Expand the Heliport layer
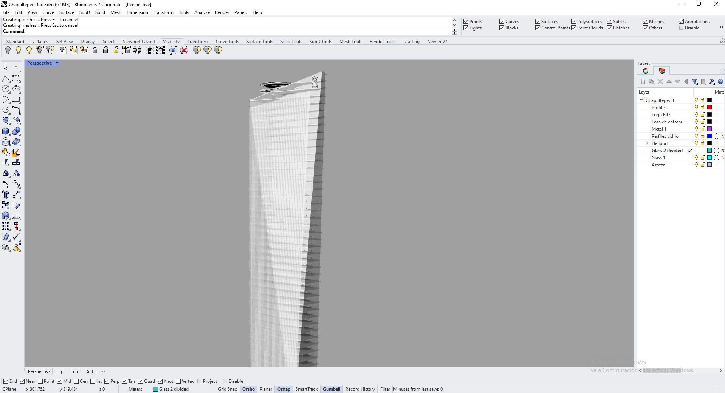 [648, 143]
